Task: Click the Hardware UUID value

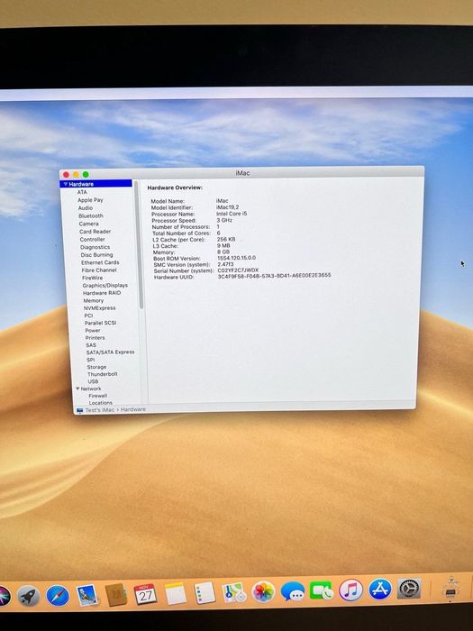Action: tap(274, 276)
